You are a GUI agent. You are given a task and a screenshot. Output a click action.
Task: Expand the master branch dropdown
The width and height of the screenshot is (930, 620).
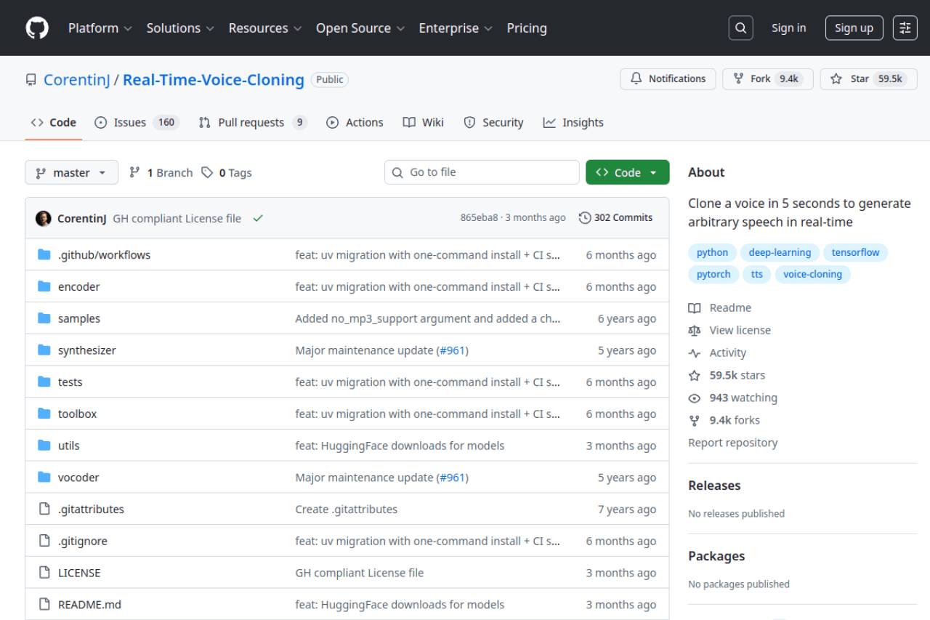pos(71,173)
